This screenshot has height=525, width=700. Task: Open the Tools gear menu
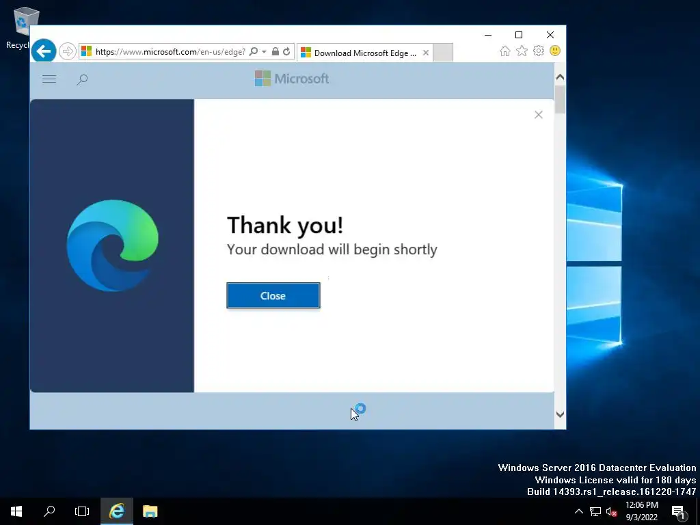point(539,51)
